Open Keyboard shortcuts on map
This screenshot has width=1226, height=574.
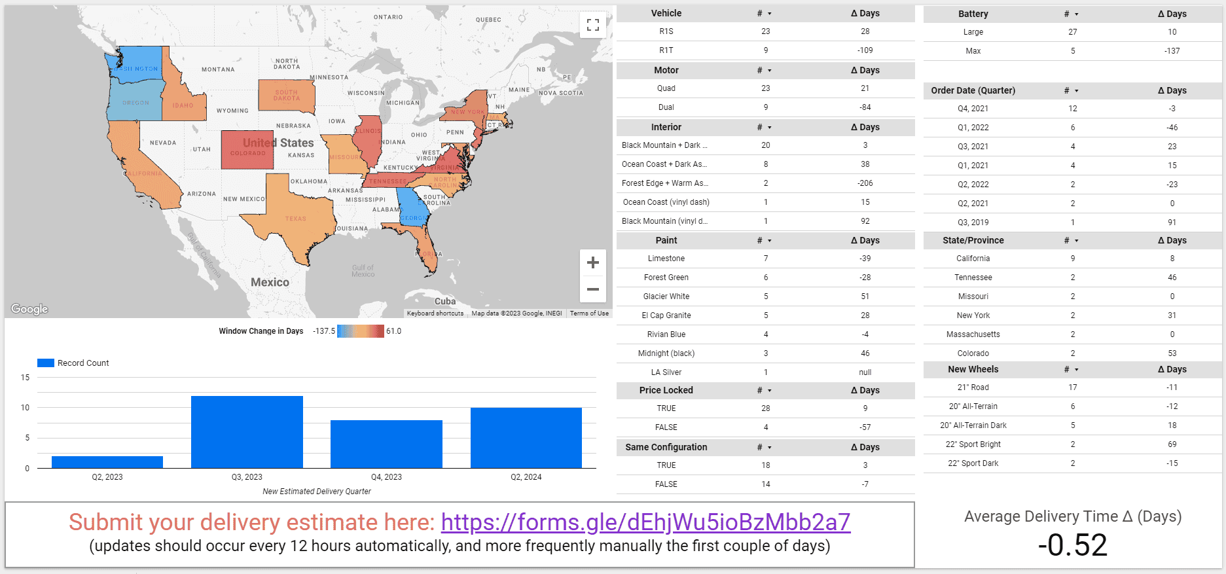click(435, 314)
